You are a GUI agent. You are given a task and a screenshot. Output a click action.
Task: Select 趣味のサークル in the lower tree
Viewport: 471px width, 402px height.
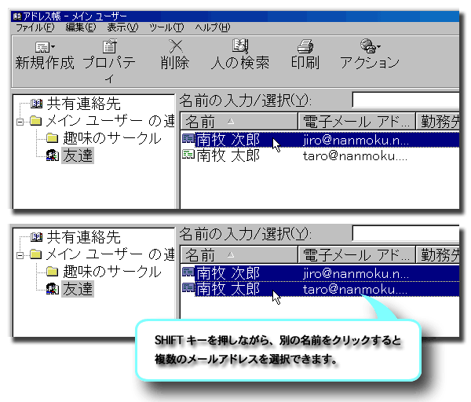click(x=112, y=272)
